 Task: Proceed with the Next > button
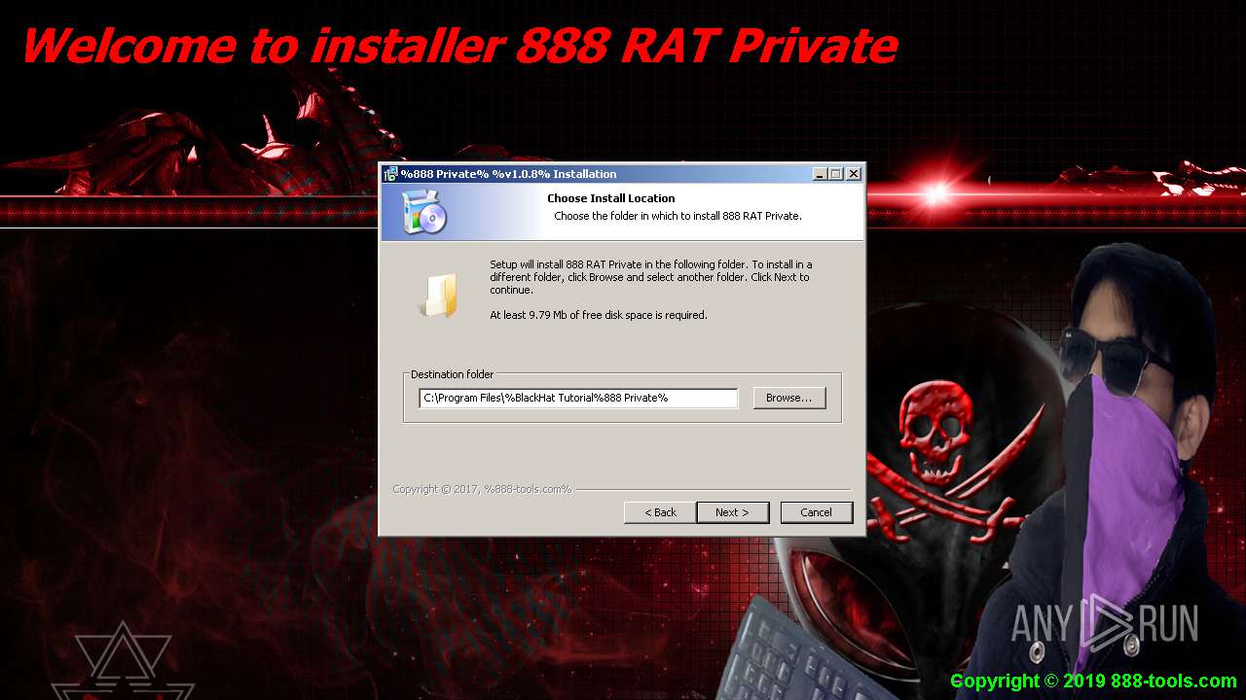pos(732,512)
